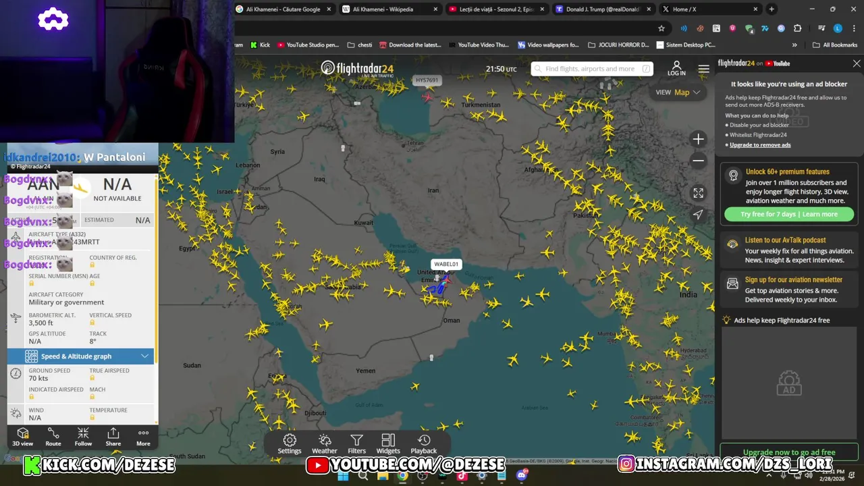The height and width of the screenshot is (486, 864).
Task: Click the Try free for 7 days button
Action: (789, 214)
